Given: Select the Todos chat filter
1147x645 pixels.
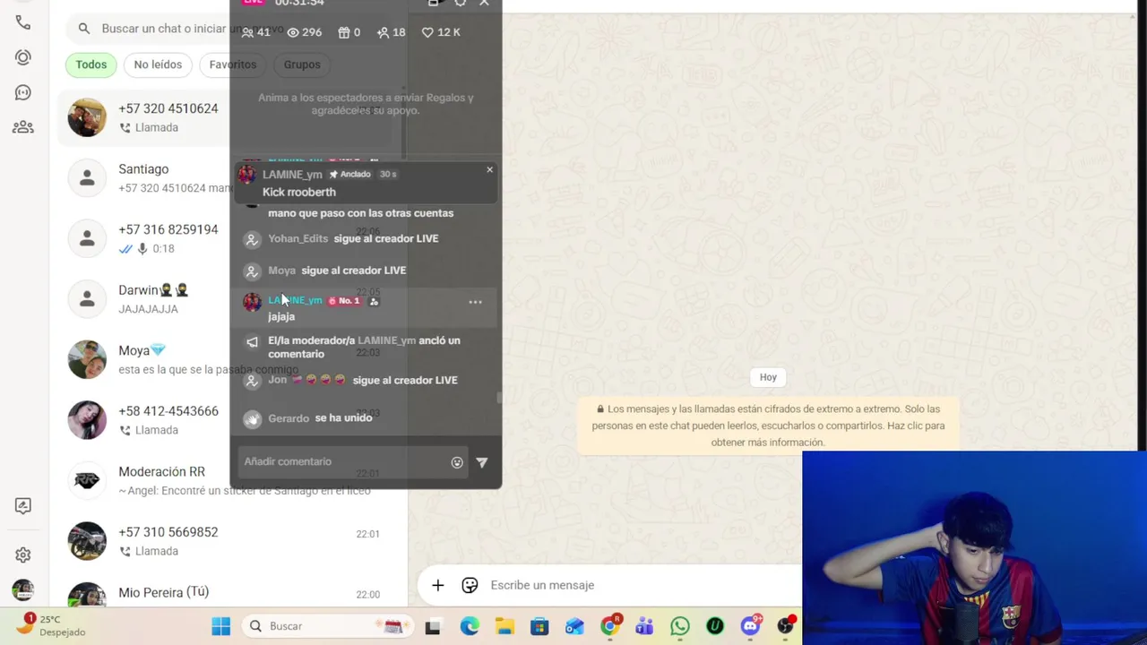Looking at the screenshot, I should pos(91,64).
